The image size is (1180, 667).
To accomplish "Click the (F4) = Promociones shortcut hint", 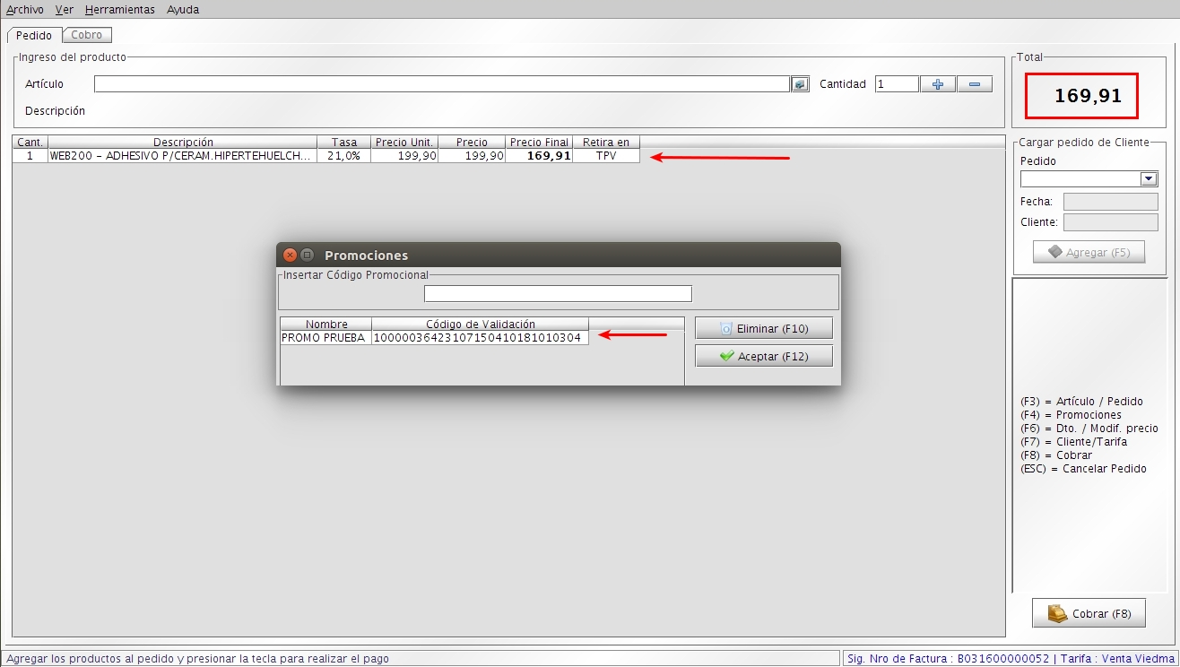I will 1071,415.
